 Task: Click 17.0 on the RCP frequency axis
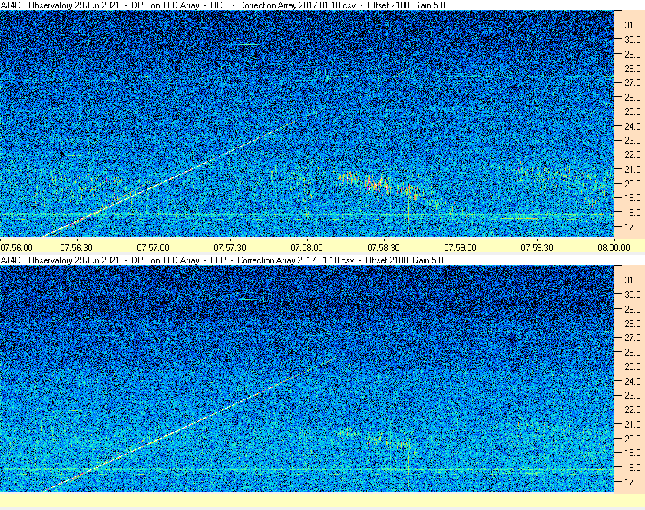[x=633, y=227]
